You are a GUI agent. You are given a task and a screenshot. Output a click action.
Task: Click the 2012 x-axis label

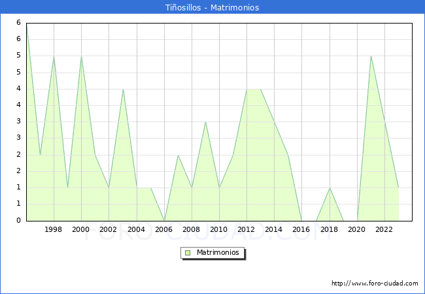click(246, 229)
